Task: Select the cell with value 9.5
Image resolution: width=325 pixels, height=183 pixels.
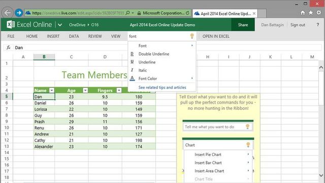Action: [105, 97]
